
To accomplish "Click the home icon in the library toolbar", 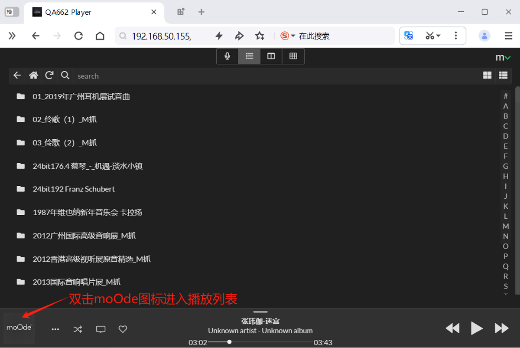I will (33, 76).
